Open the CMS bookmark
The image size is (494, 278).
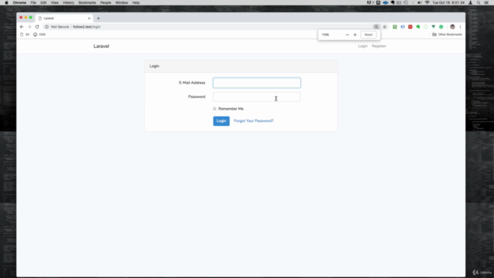pyautogui.click(x=39, y=34)
